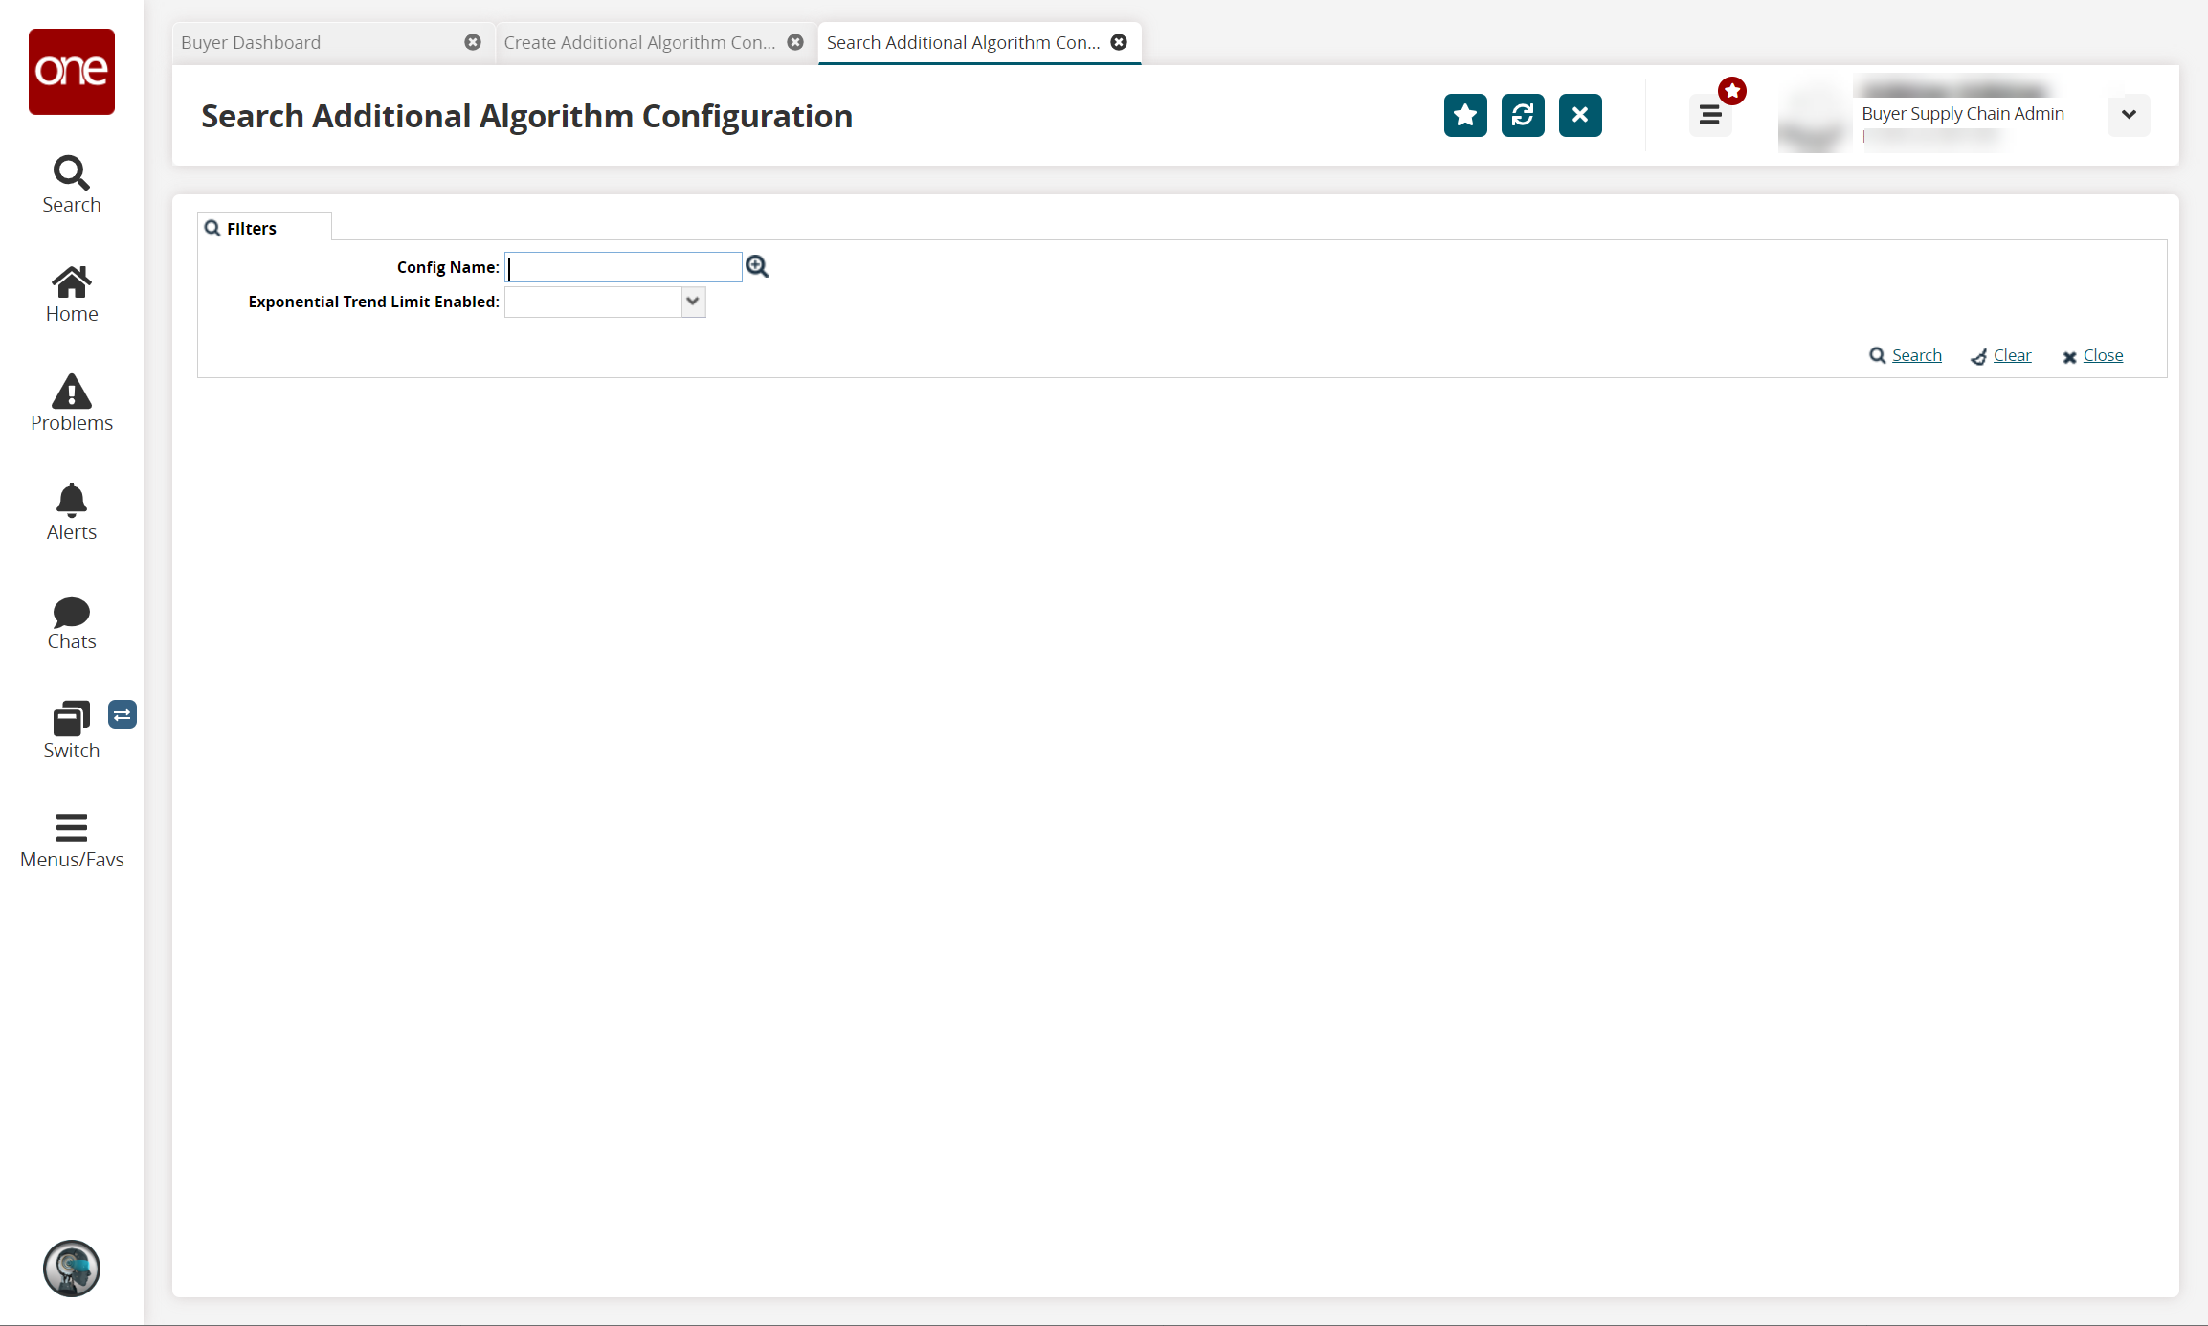Open the Alerts bell icon
Image resolution: width=2208 pixels, height=1326 pixels.
pyautogui.click(x=71, y=511)
